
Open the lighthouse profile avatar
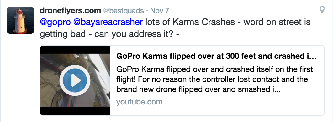pyautogui.click(x=20, y=20)
